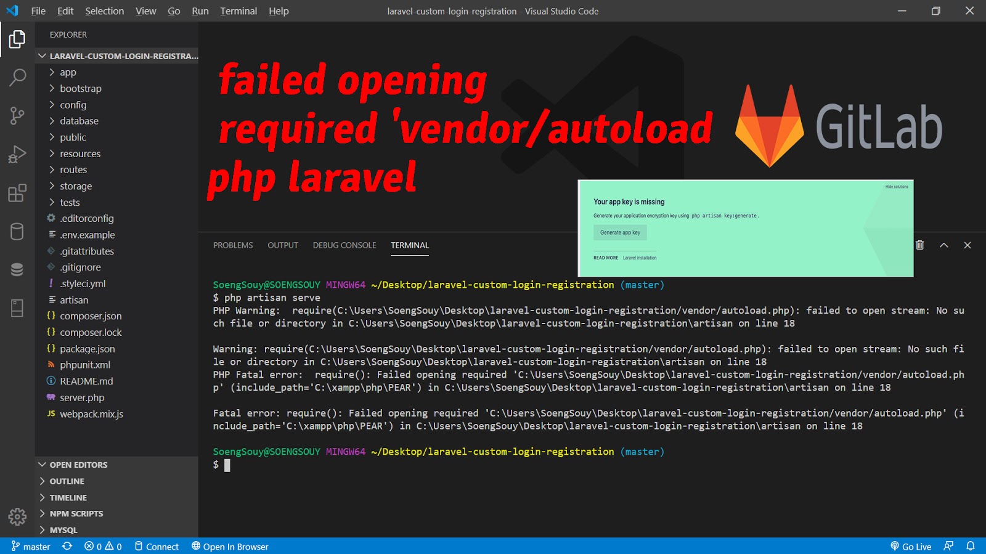
Task: Click Go Live in the status bar
Action: point(911,547)
